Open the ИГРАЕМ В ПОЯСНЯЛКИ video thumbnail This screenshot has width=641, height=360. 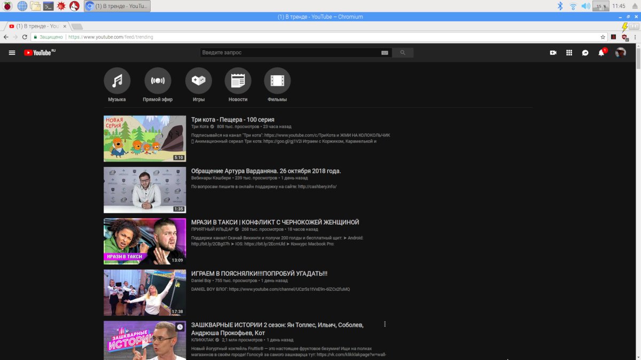click(145, 293)
